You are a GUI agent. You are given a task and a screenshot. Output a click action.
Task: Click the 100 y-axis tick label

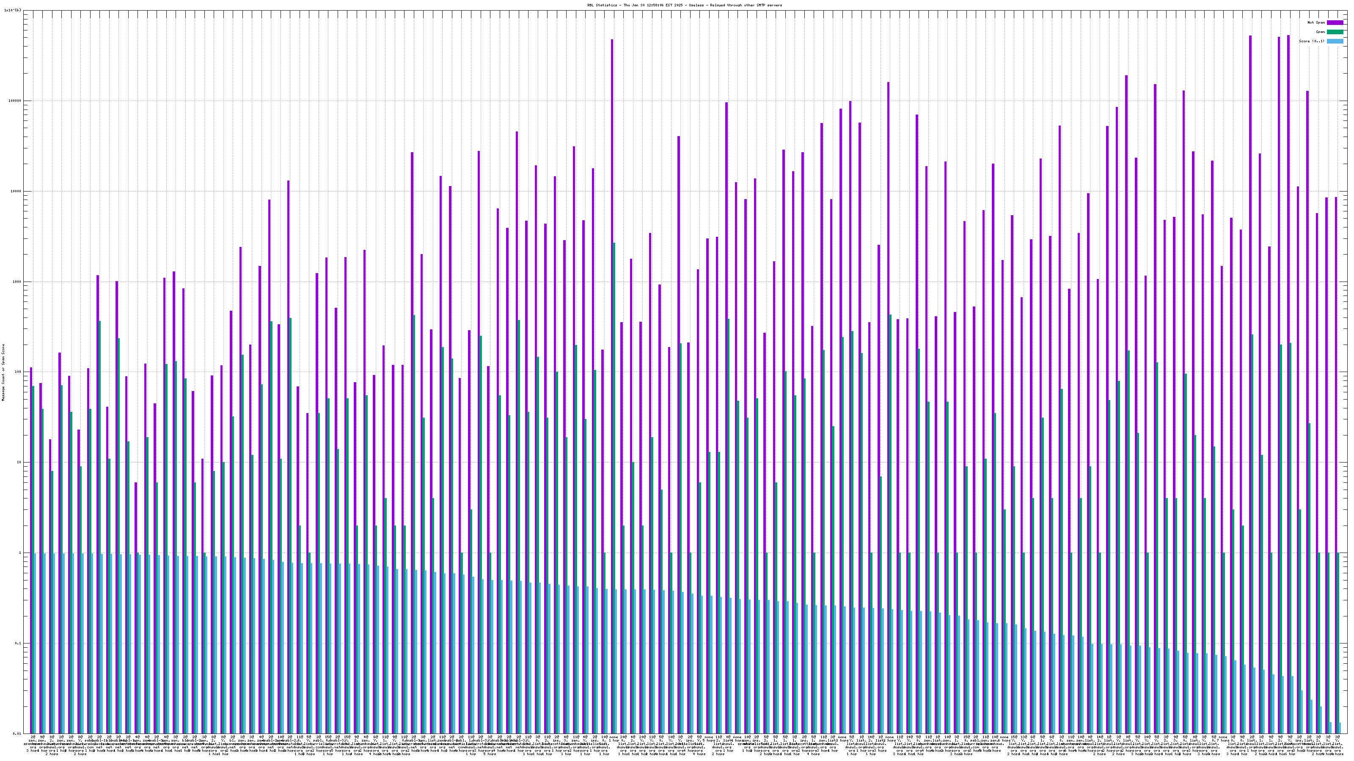pos(18,372)
